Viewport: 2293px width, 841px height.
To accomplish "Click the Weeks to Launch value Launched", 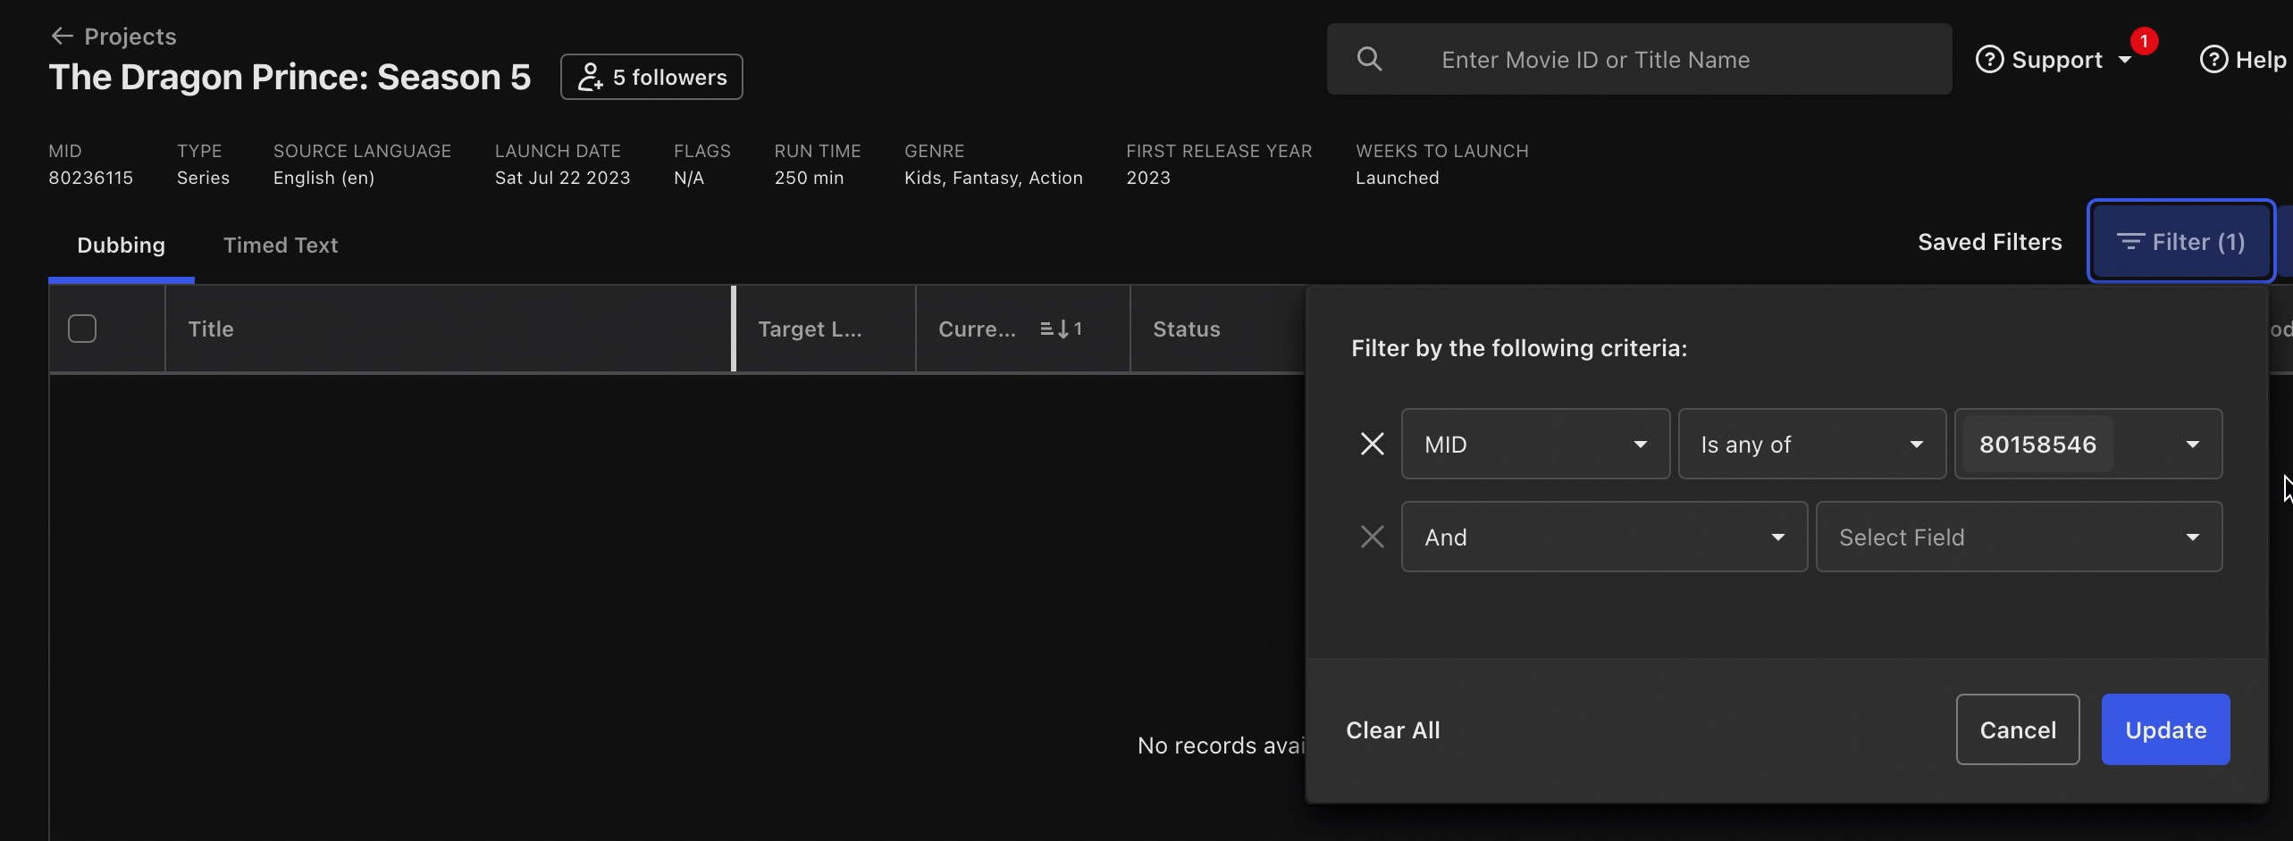I will tap(1397, 178).
